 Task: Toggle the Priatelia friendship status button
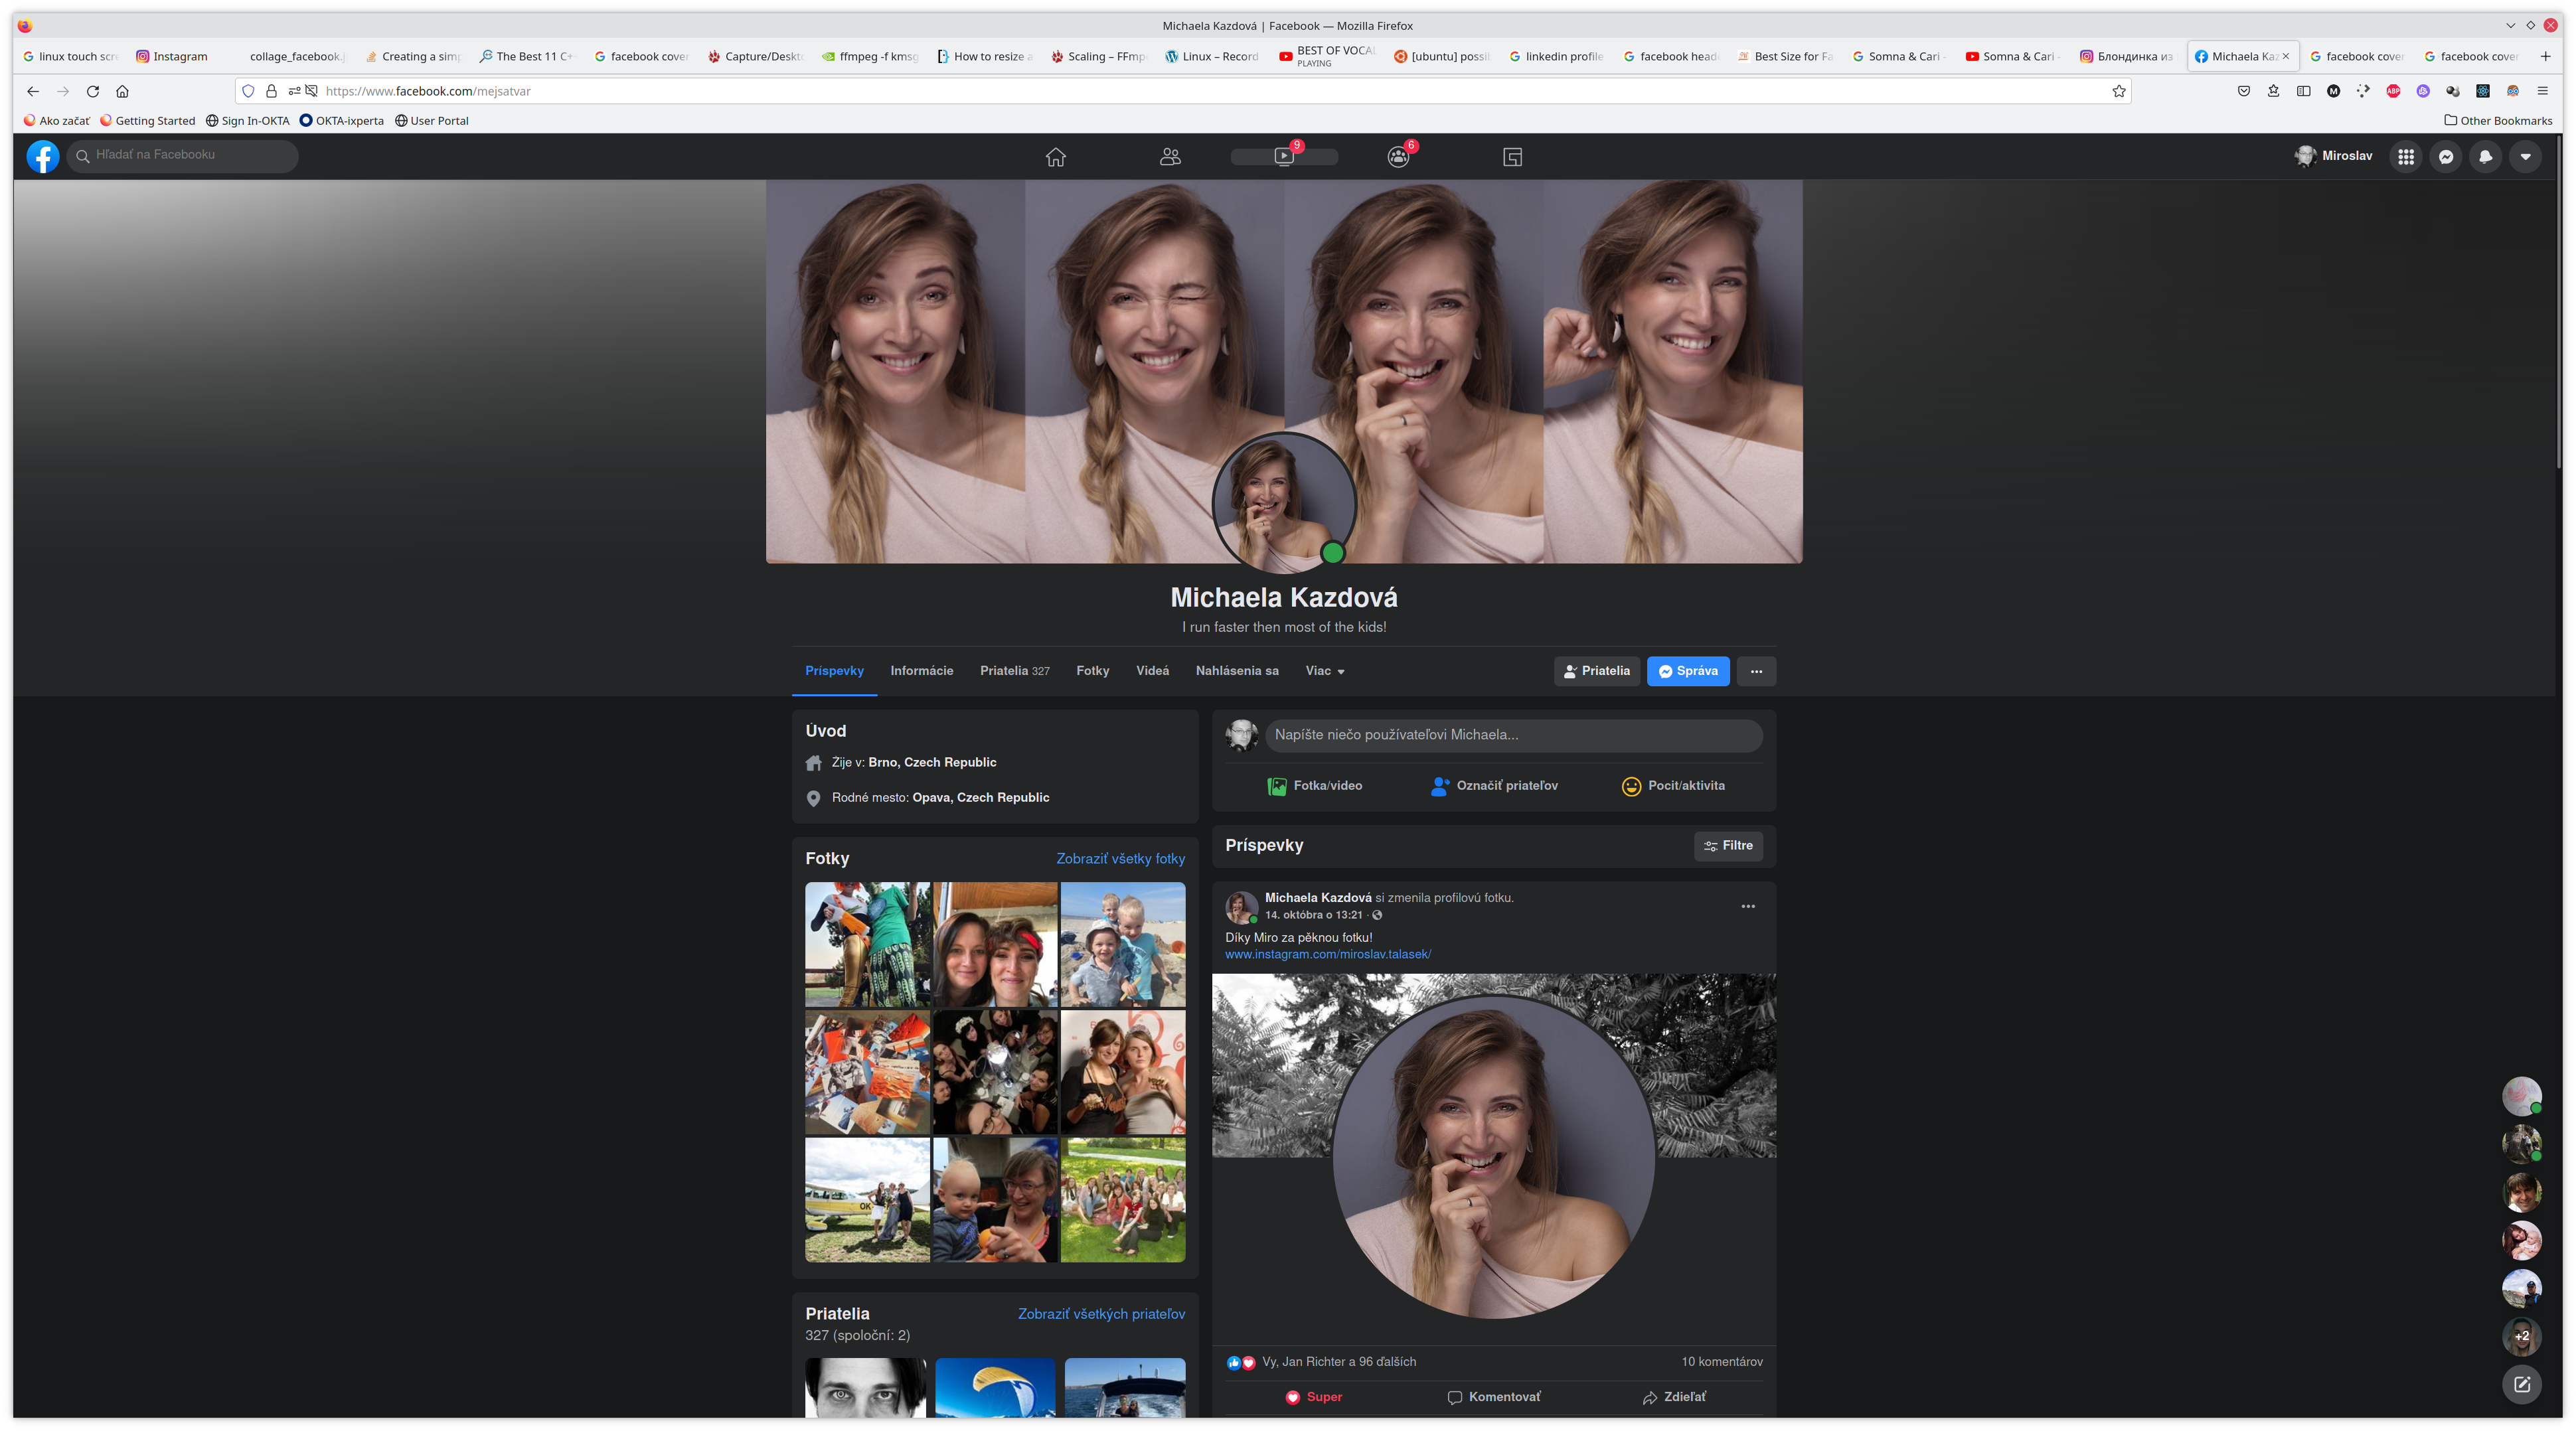pyautogui.click(x=1596, y=671)
